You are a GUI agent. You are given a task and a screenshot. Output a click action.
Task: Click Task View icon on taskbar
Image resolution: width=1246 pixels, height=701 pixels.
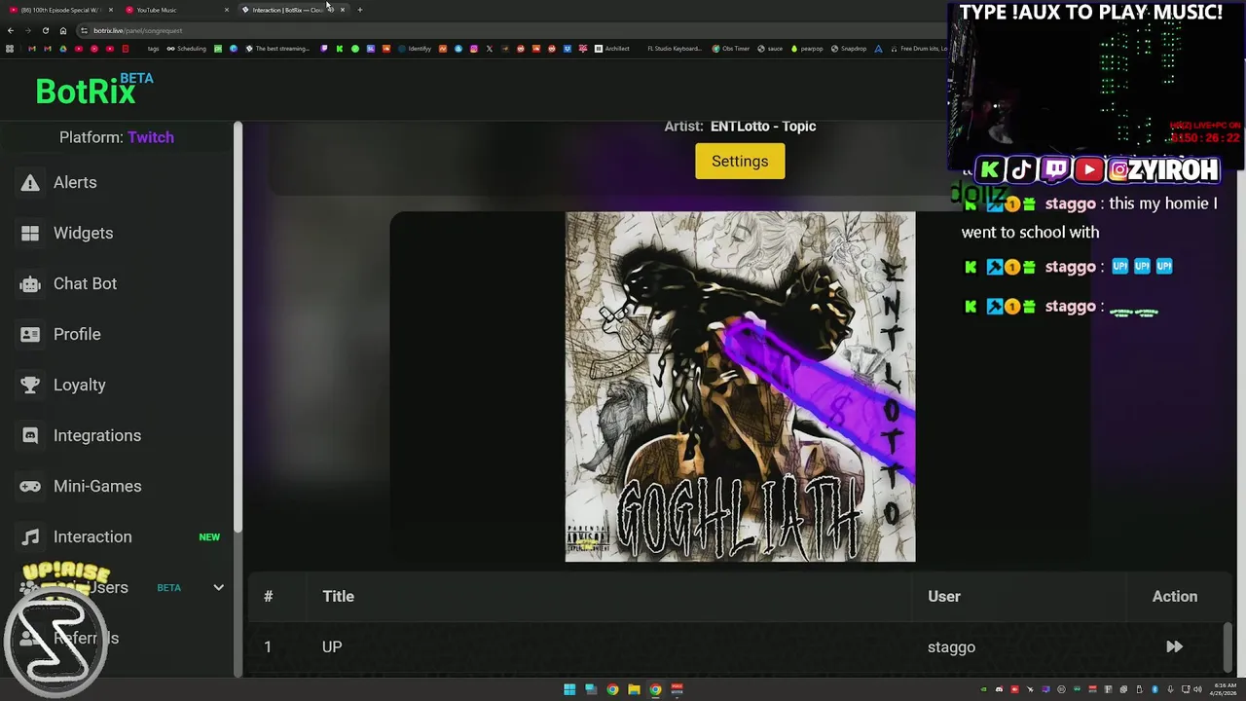coord(591,689)
